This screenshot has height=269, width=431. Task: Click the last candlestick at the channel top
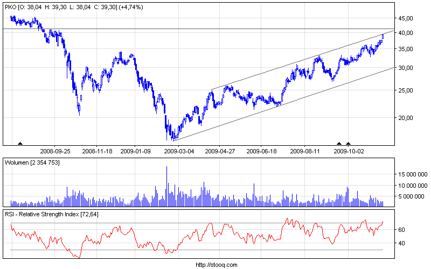pyautogui.click(x=383, y=37)
